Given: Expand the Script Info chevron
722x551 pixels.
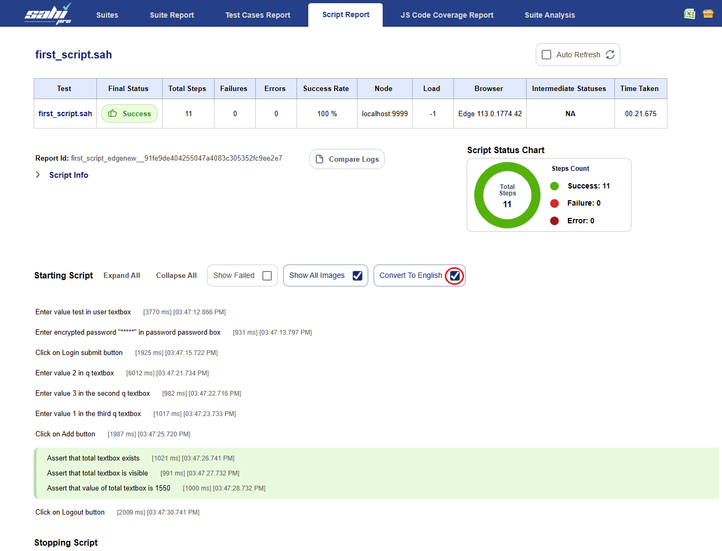Looking at the screenshot, I should tap(38, 175).
